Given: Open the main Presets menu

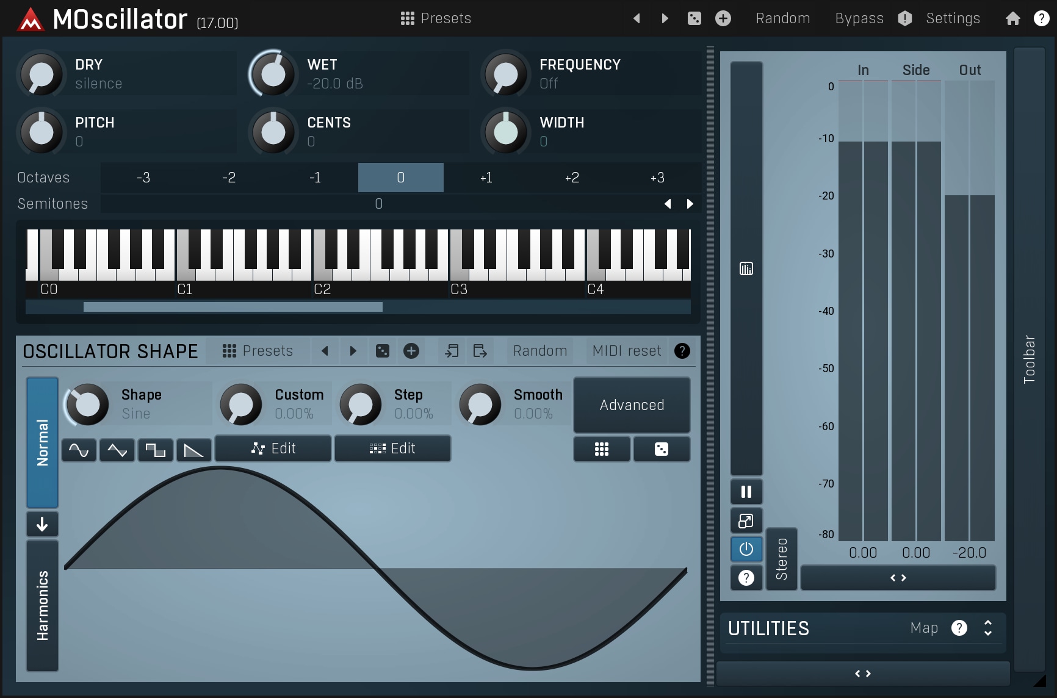Looking at the screenshot, I should point(436,18).
